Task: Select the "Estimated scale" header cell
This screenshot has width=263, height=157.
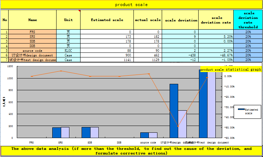Action: point(107,20)
